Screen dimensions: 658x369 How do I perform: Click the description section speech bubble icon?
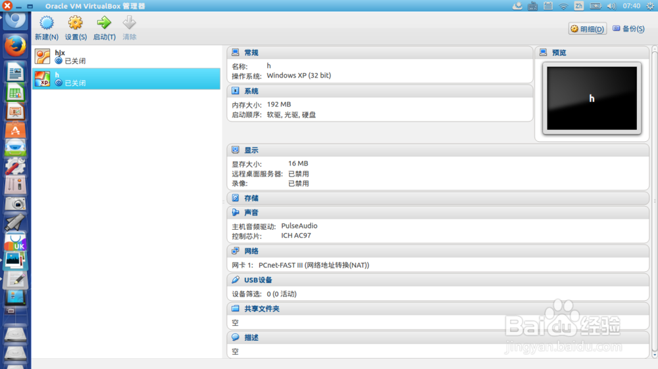(236, 337)
